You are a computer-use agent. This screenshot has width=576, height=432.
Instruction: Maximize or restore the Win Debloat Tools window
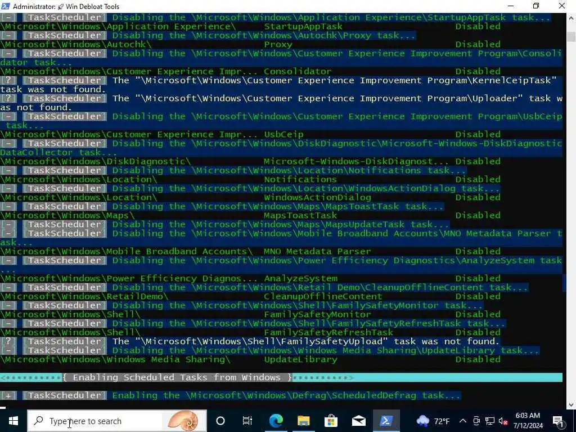tap(536, 6)
